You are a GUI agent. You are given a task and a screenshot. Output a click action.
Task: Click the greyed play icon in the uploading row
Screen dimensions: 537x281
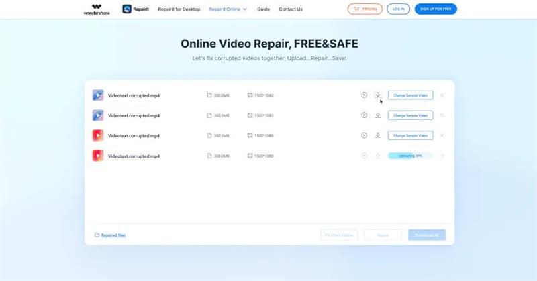tap(364, 156)
